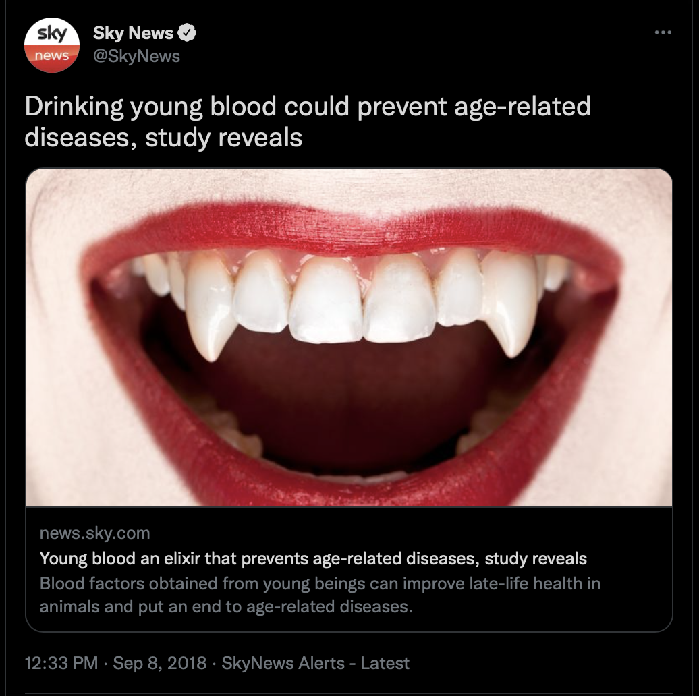Open the three-dot more options menu
This screenshot has width=699, height=696.
point(663,32)
